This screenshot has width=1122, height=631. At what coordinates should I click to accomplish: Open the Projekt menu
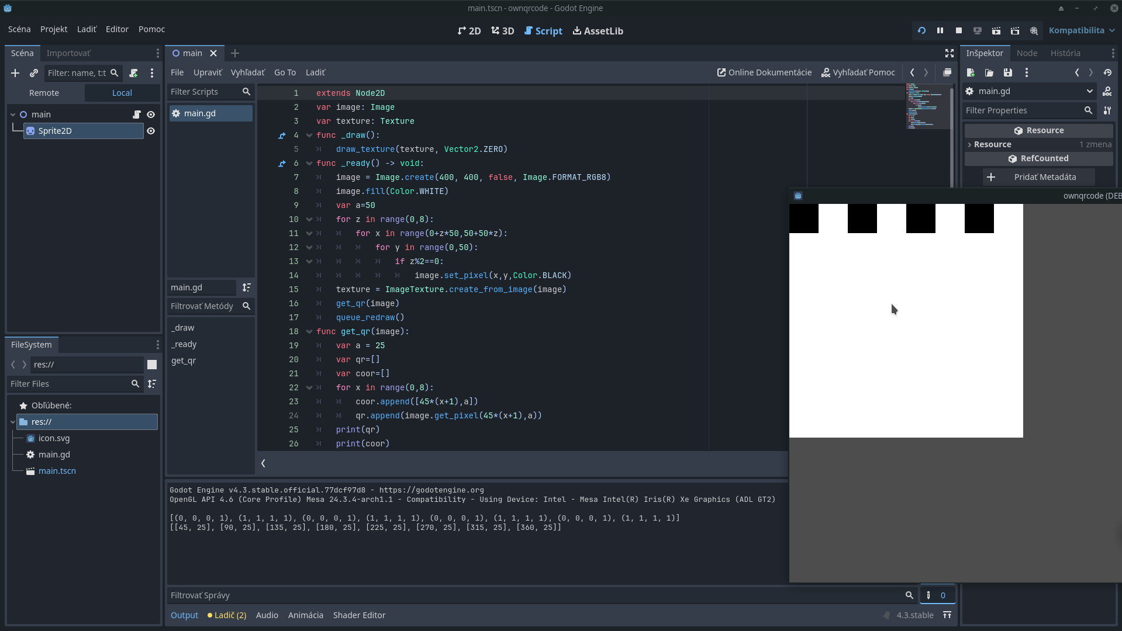[54, 29]
